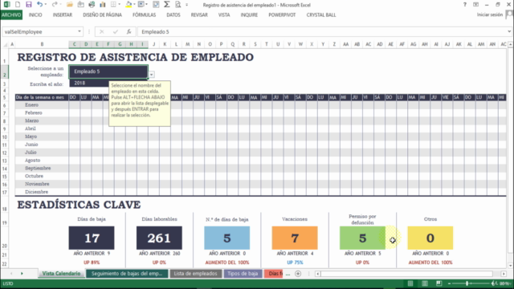Click the vertical scrollbar up arrow
The image size is (514, 289).
click(x=511, y=45)
